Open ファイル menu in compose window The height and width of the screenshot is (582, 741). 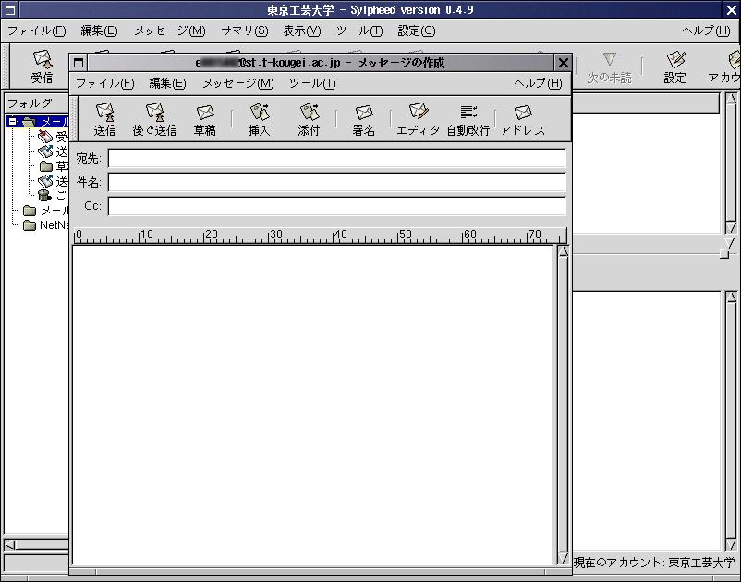[x=105, y=83]
